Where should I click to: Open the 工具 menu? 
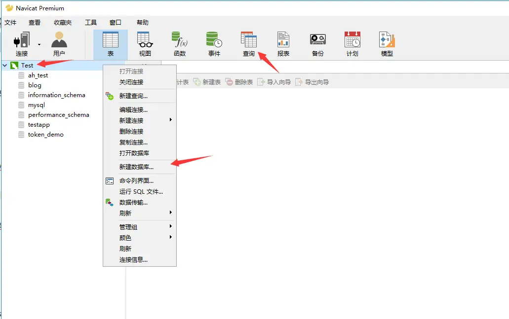[91, 22]
